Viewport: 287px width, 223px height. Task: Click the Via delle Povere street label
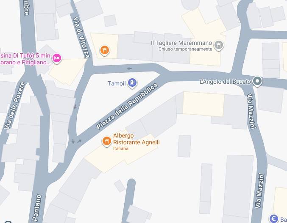click(x=14, y=105)
